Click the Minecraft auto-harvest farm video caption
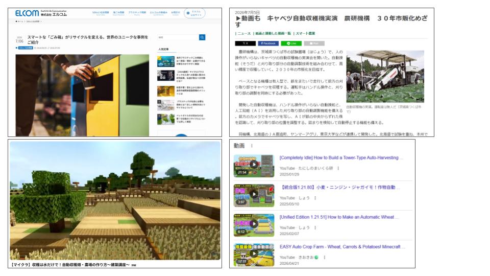 (x=70, y=265)
